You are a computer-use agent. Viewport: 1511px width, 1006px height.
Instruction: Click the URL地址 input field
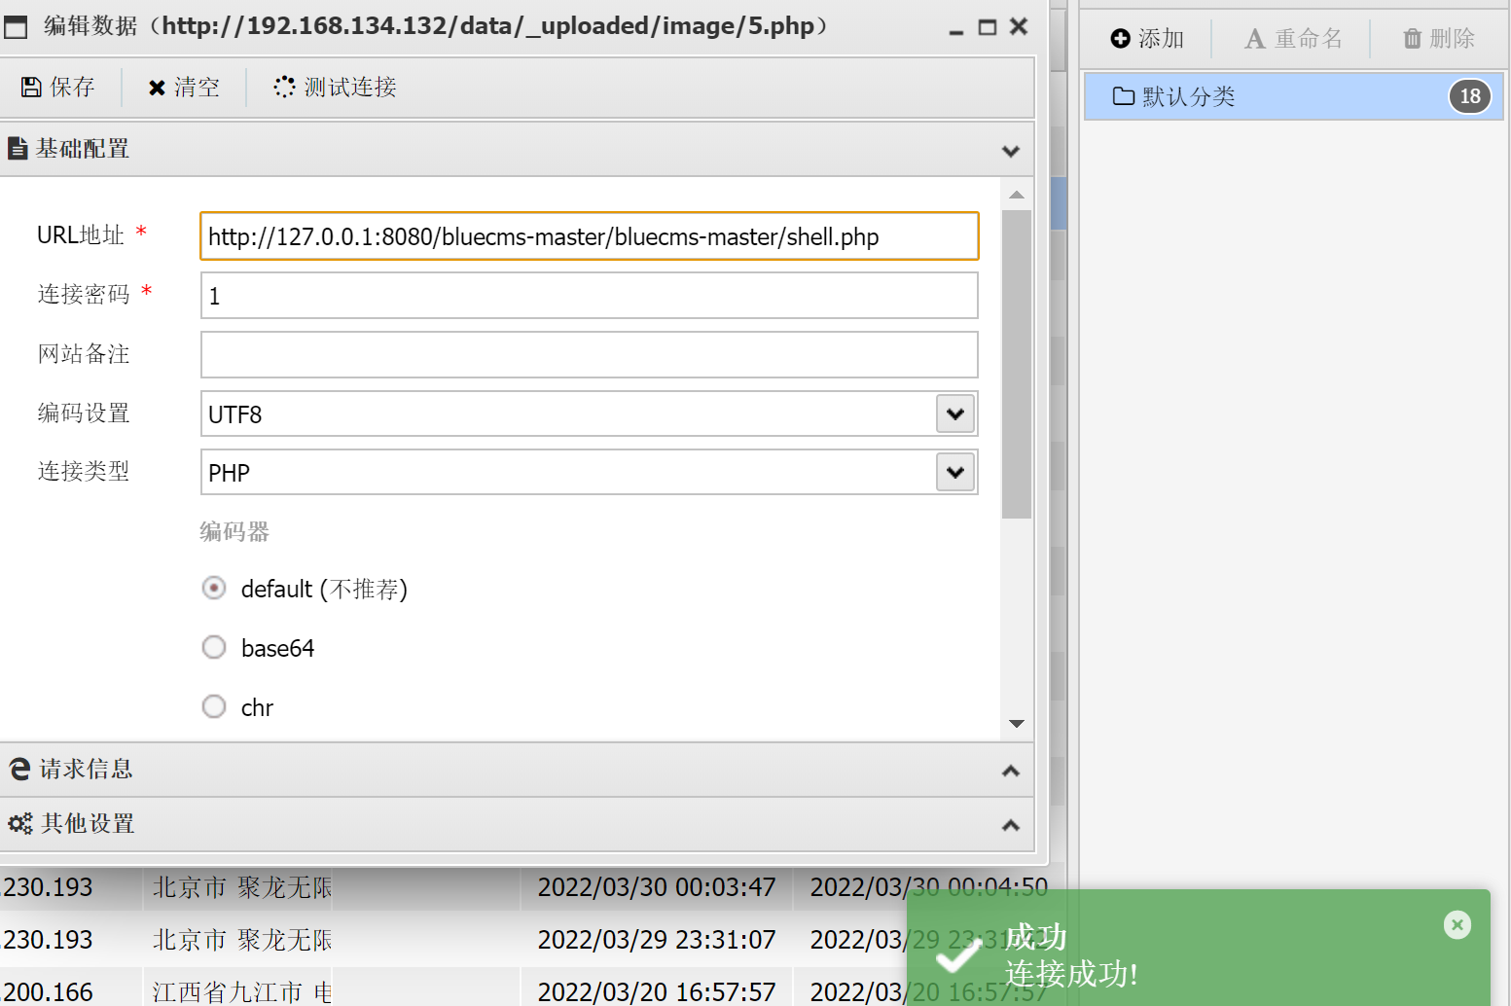tap(589, 236)
